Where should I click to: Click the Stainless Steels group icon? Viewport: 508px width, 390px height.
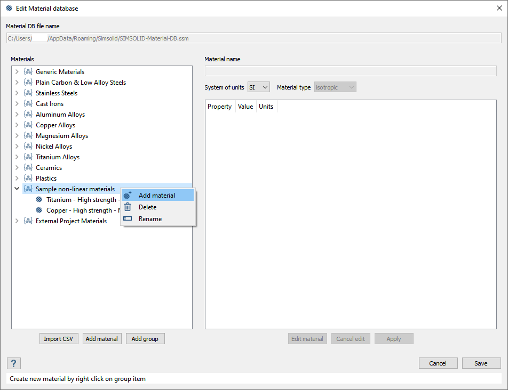[28, 93]
